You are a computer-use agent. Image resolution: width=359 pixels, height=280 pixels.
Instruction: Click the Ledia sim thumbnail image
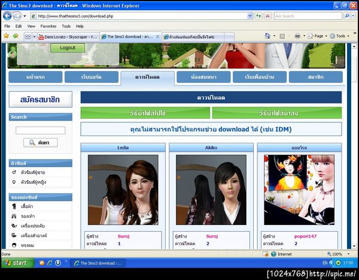[x=123, y=190]
